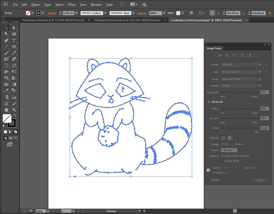This screenshot has width=274, height=214.
Task: Select the Direct Selection tool
Action: click(x=14, y=28)
